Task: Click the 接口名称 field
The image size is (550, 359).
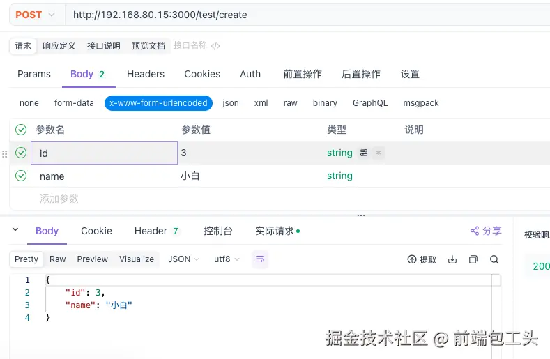Action: pyautogui.click(x=190, y=45)
